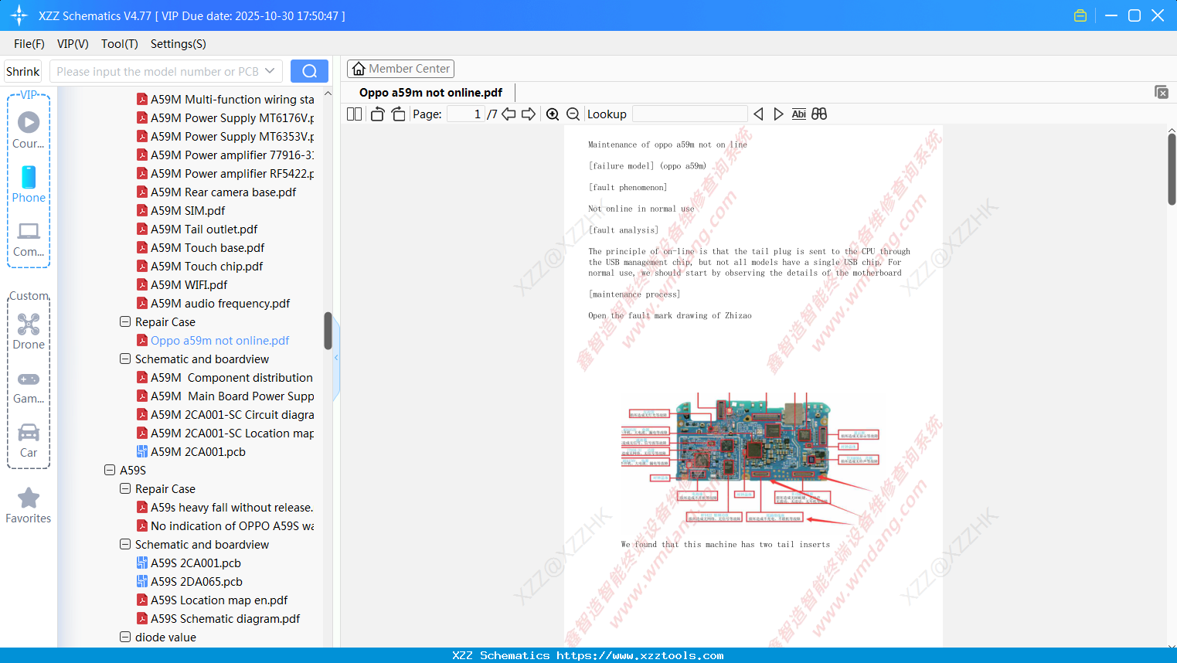Switch to Oppo a59m not online.pdf tab

coord(430,93)
